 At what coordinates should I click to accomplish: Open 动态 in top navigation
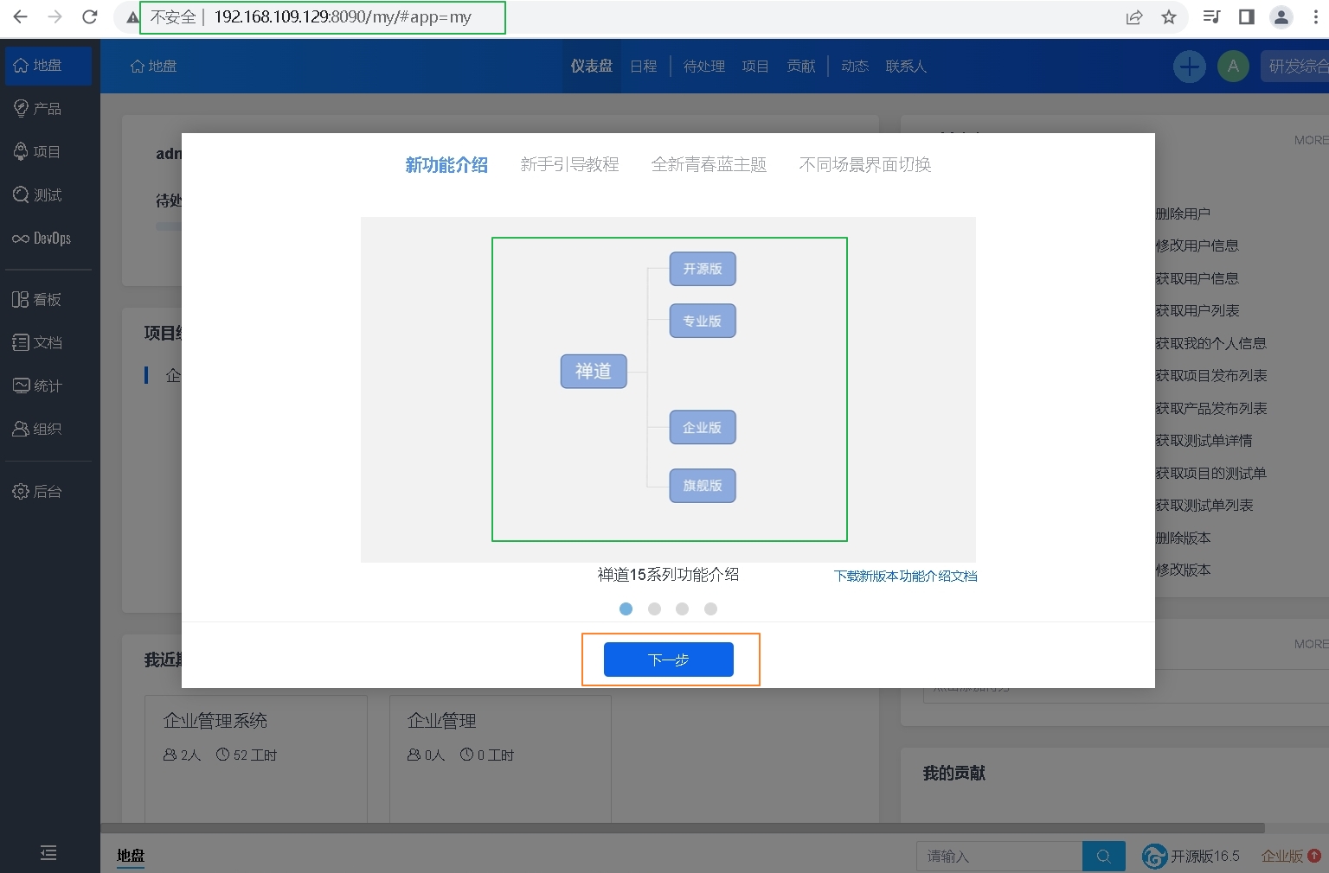coord(855,67)
